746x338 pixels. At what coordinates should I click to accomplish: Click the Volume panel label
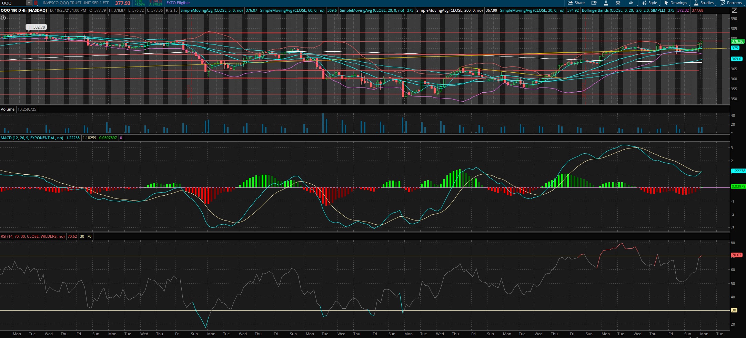tap(8, 109)
